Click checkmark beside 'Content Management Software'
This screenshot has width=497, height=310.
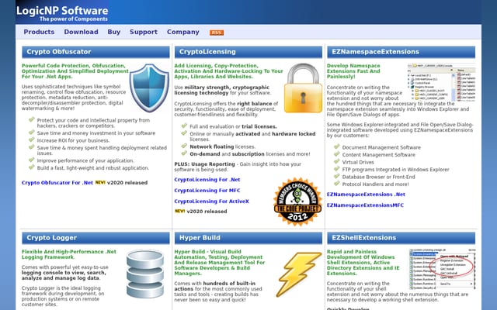click(x=336, y=154)
